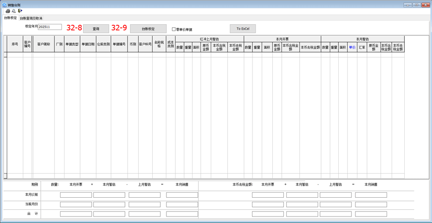Click the user search icon in toolbar
Screen dimensions: 432x223
14,11
